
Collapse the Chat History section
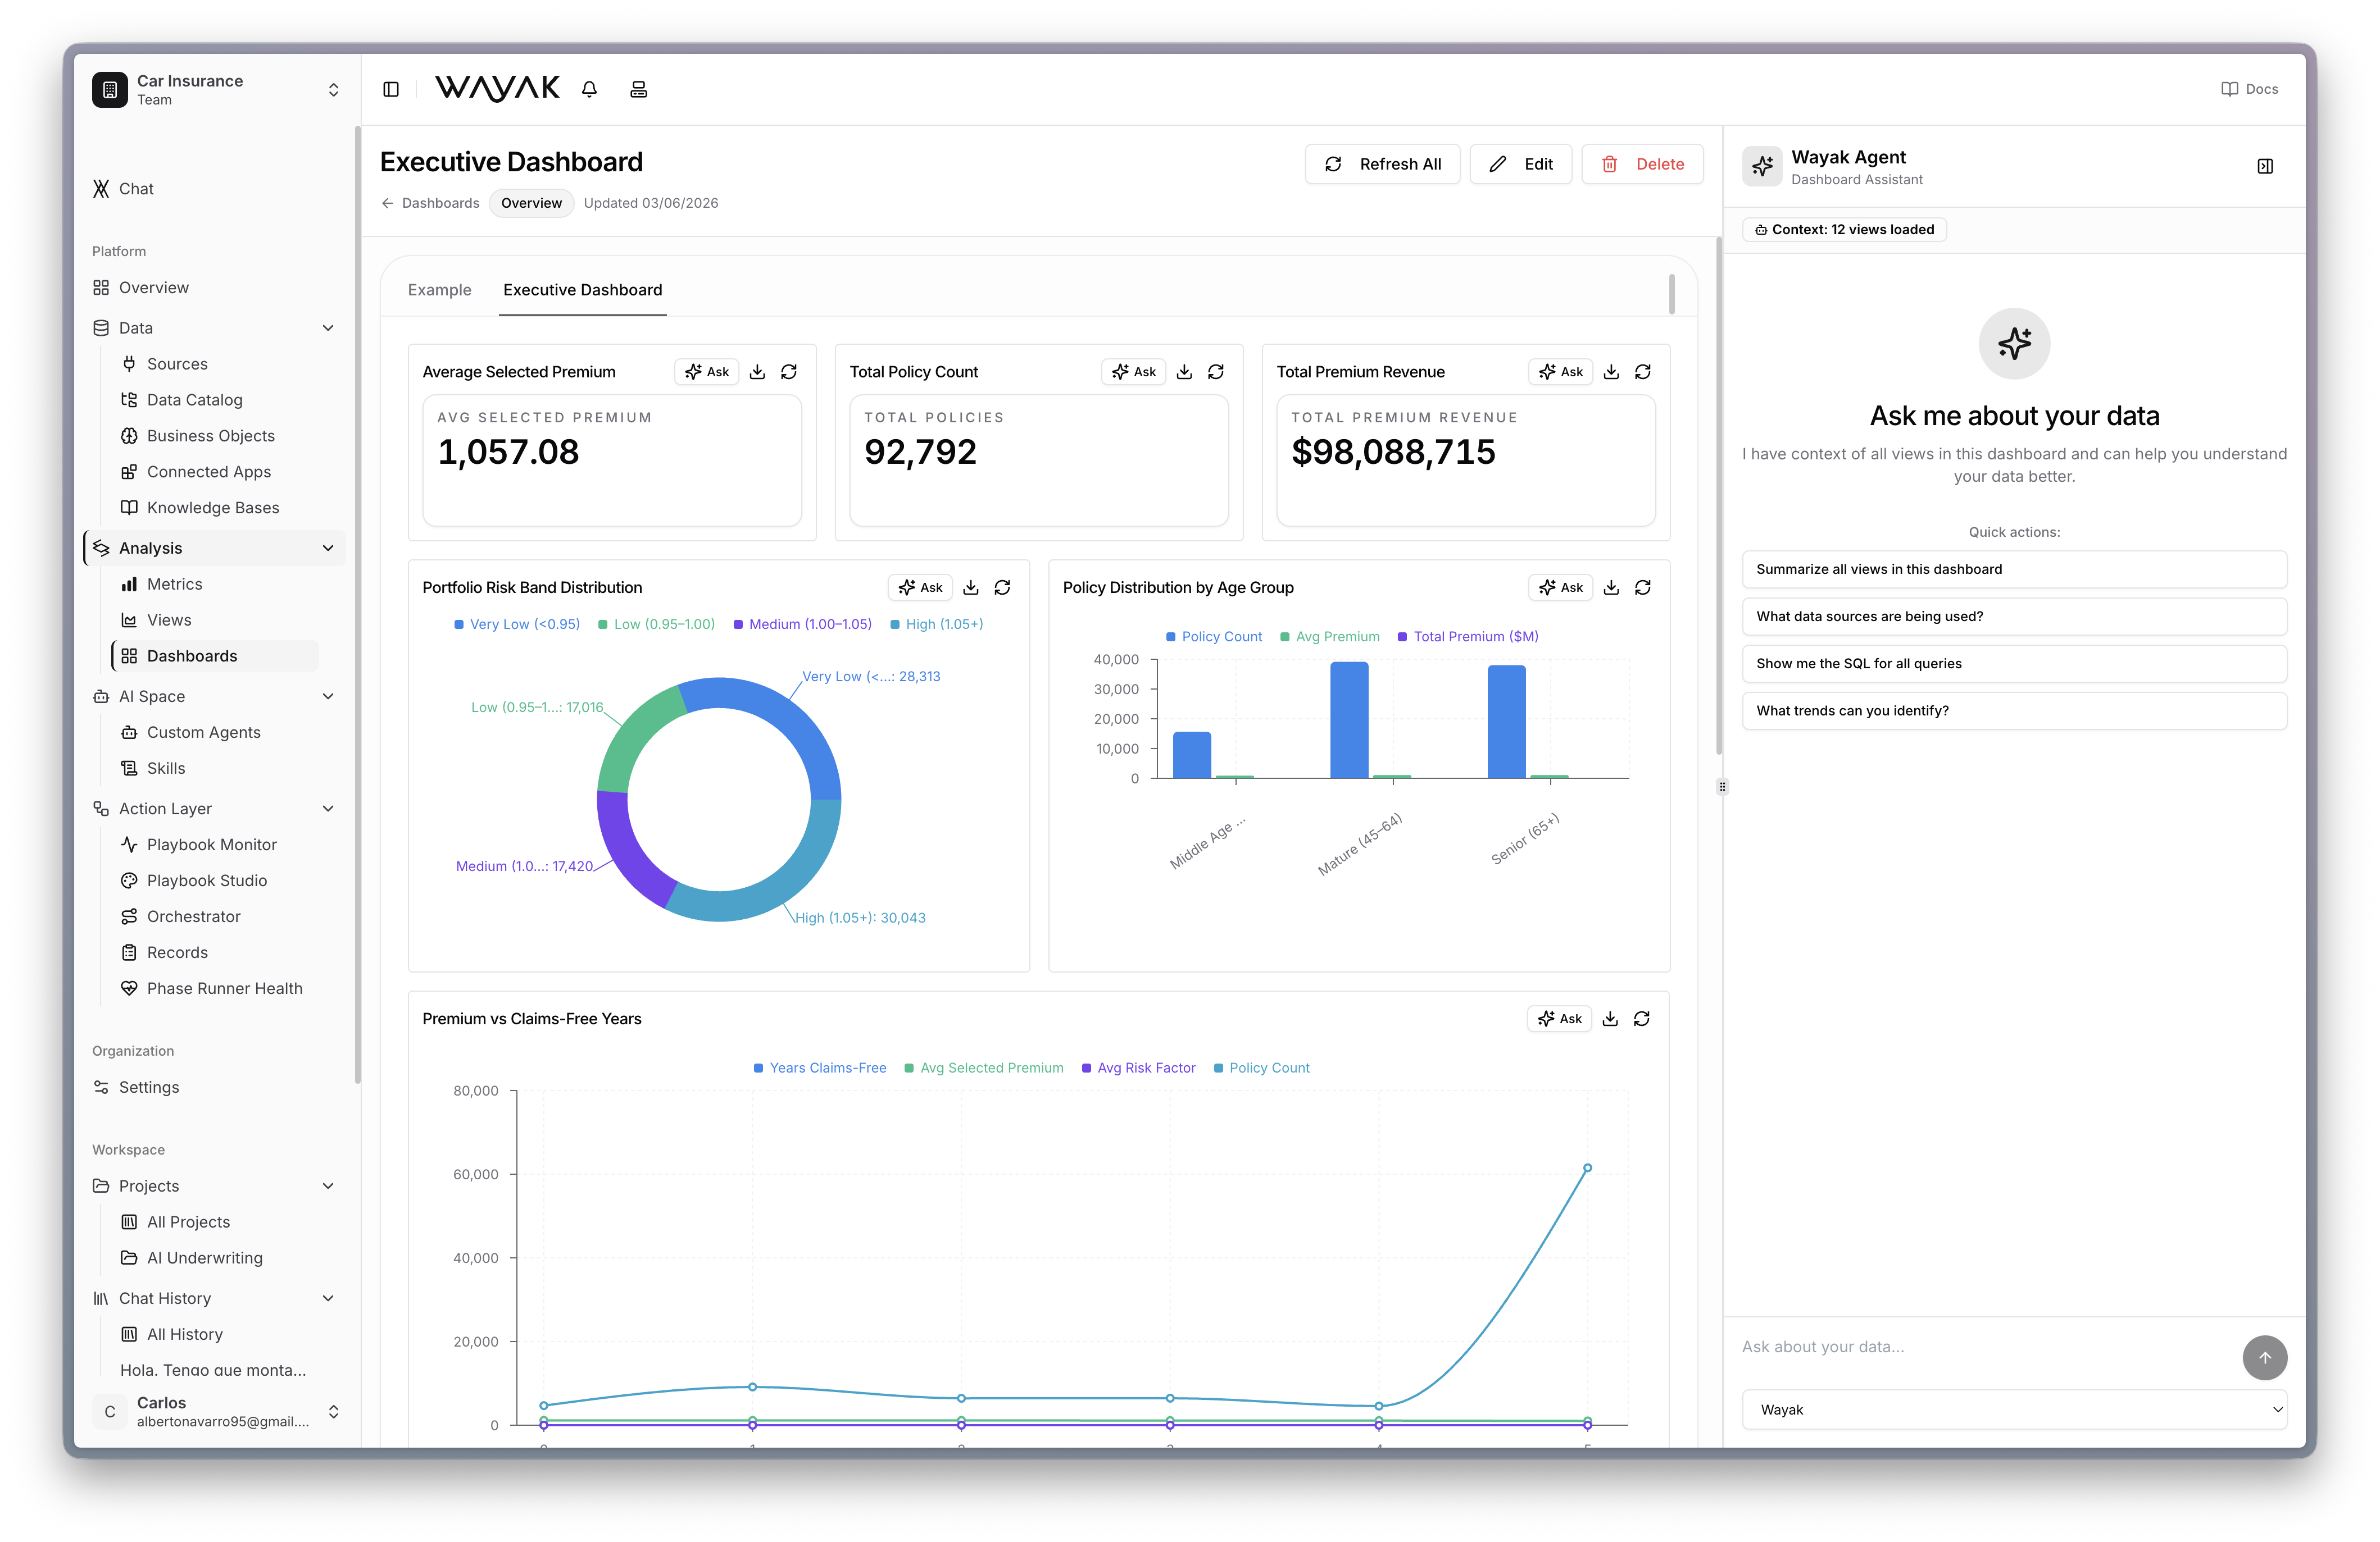(x=328, y=1298)
